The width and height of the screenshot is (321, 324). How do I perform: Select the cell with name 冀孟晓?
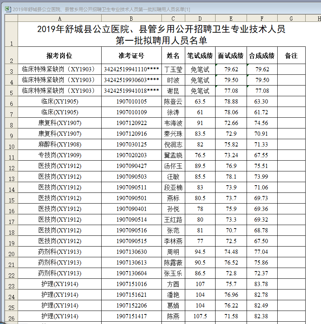(x=173, y=155)
